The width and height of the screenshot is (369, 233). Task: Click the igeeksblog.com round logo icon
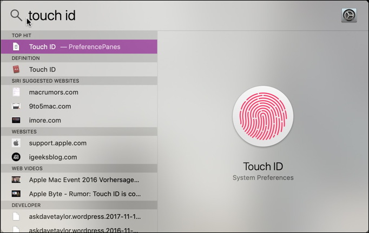(x=16, y=157)
